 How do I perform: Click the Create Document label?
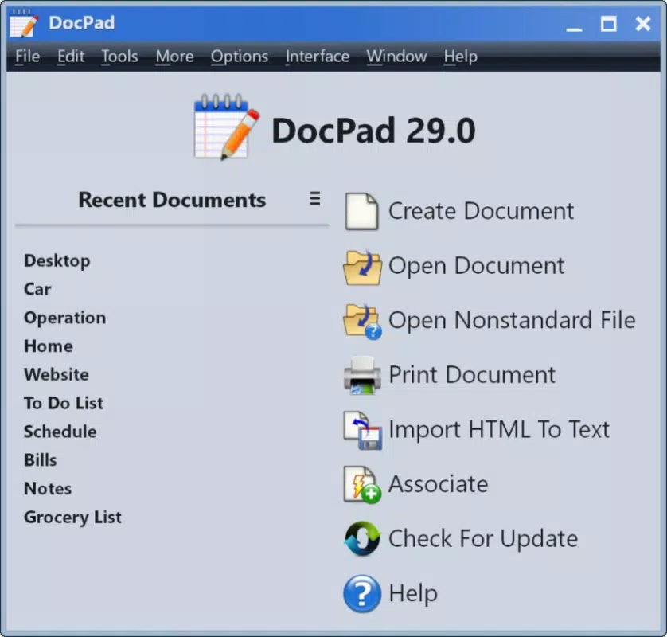click(481, 211)
